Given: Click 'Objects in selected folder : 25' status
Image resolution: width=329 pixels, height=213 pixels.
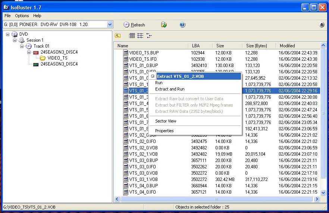Looking at the screenshot, I should 202,207.
